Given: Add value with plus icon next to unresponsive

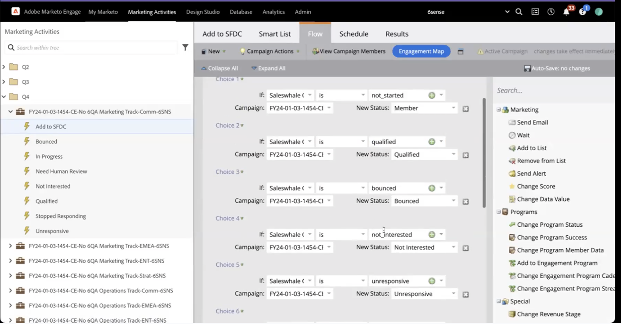Looking at the screenshot, I should coord(432,281).
